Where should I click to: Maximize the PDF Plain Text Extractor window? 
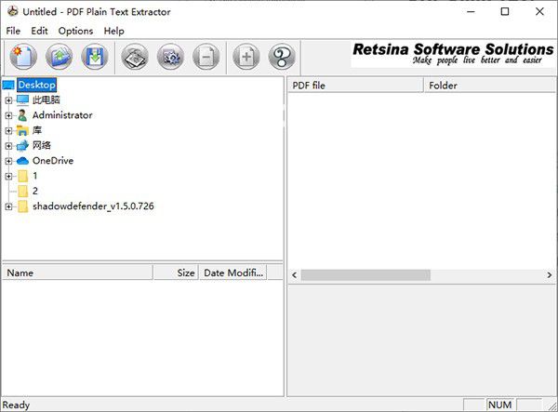coord(505,12)
